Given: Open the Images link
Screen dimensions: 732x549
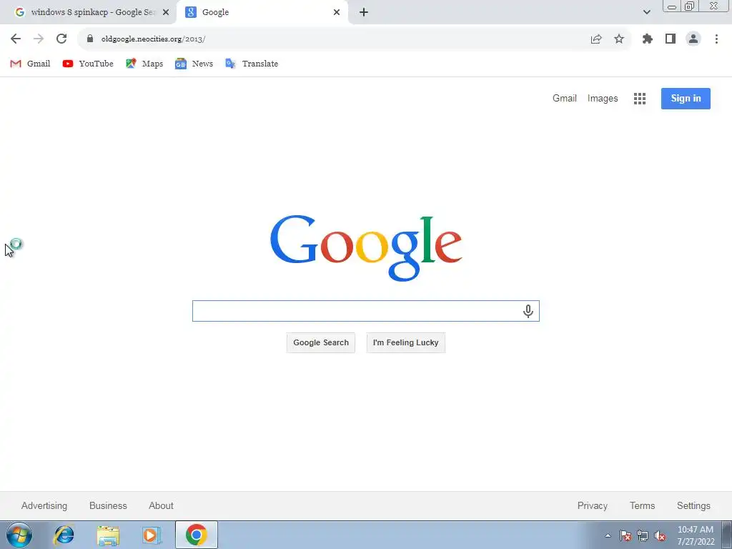Looking at the screenshot, I should click(x=602, y=98).
